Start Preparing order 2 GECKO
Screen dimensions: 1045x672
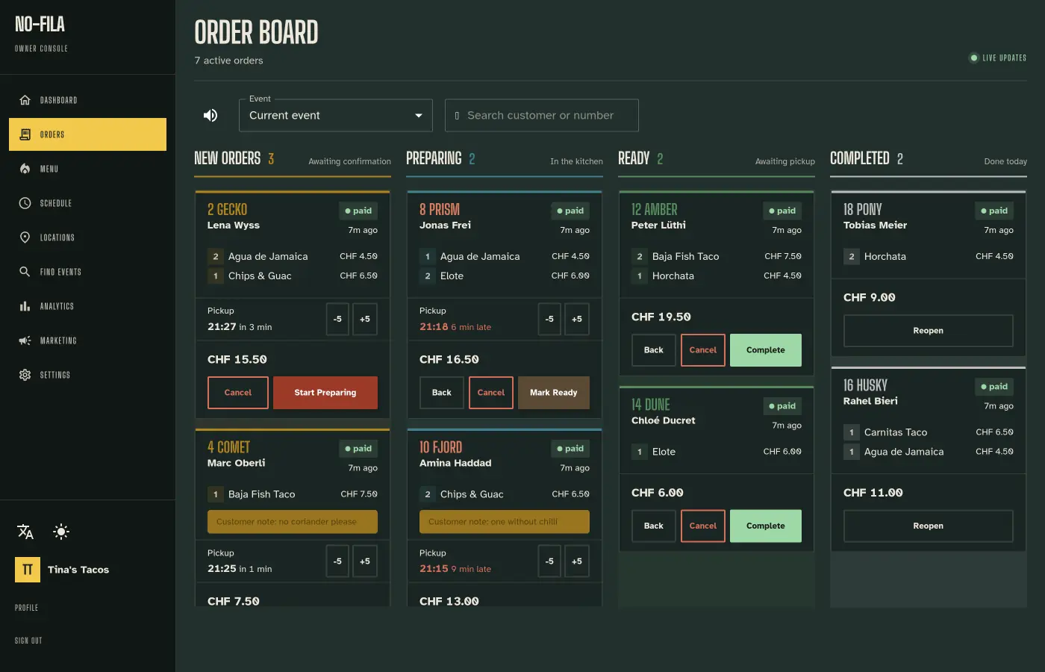tap(325, 393)
